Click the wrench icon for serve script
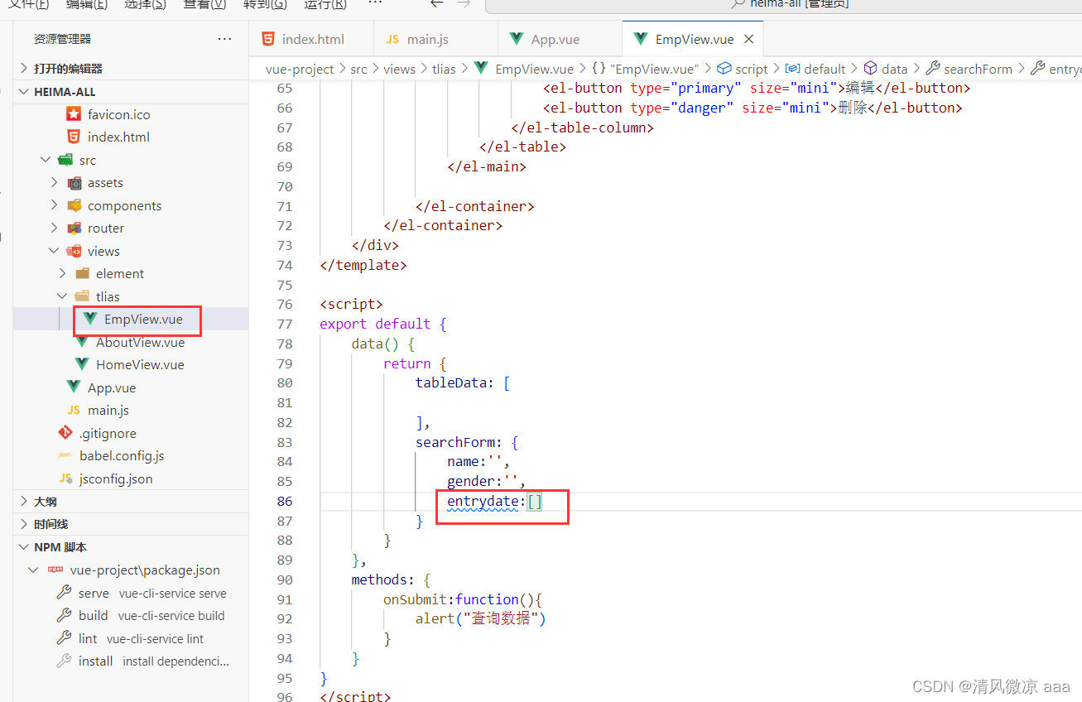Screen dimensions: 1082x702 [x=64, y=593]
